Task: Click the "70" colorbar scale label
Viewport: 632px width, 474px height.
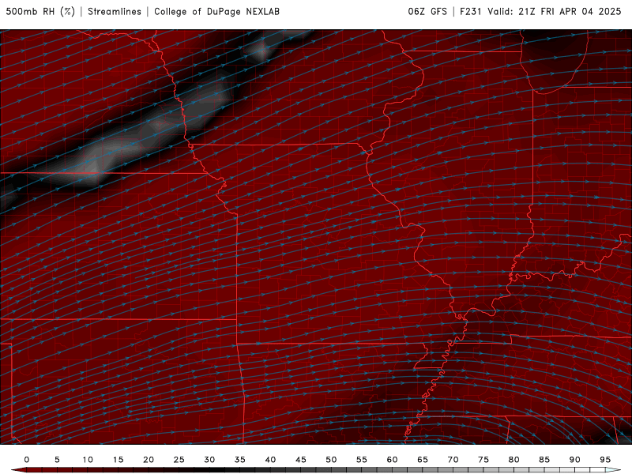Action: (453, 460)
